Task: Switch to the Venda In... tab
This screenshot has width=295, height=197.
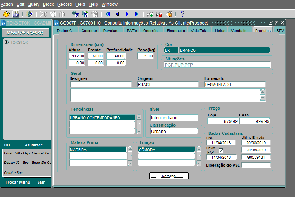Action: pos(240,30)
